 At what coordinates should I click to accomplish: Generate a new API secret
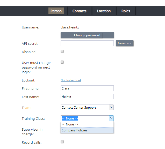click(125, 43)
